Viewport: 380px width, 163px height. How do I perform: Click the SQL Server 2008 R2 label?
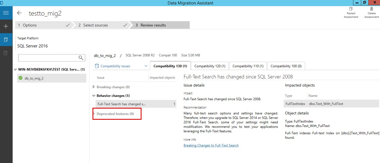pyautogui.click(x=140, y=55)
